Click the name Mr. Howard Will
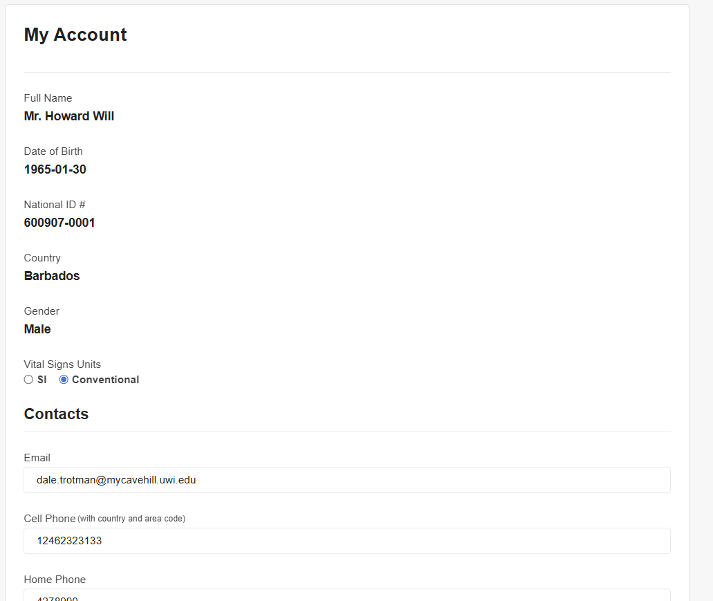The height and width of the screenshot is (601, 713). coord(69,116)
